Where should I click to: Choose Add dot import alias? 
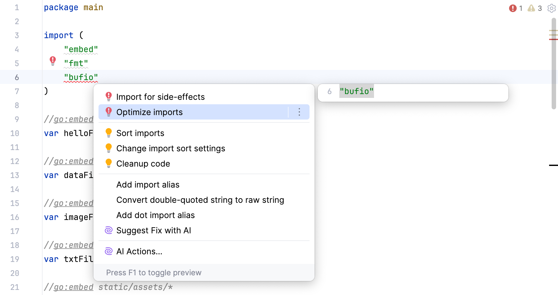tap(155, 215)
